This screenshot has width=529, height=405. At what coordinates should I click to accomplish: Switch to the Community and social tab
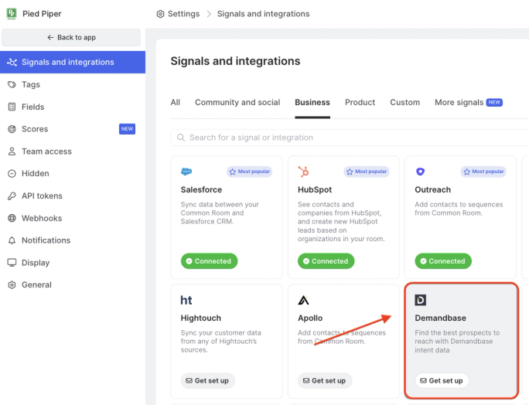[237, 102]
